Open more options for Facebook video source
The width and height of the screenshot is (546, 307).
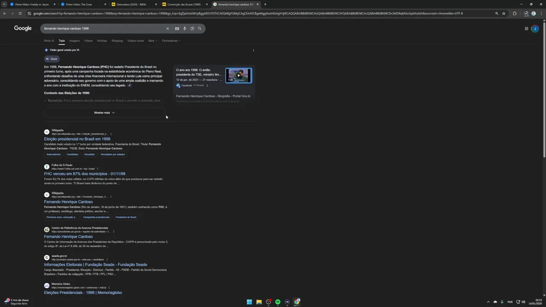207,86
